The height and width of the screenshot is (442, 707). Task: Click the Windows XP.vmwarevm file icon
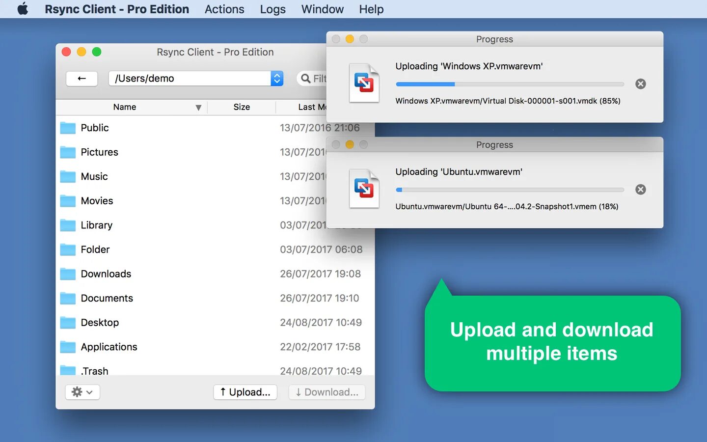pos(364,83)
